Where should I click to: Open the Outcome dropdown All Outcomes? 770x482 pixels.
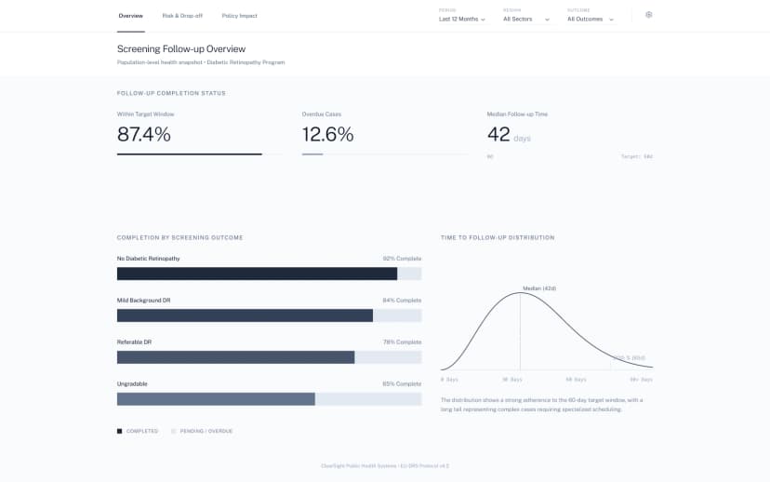(x=591, y=19)
